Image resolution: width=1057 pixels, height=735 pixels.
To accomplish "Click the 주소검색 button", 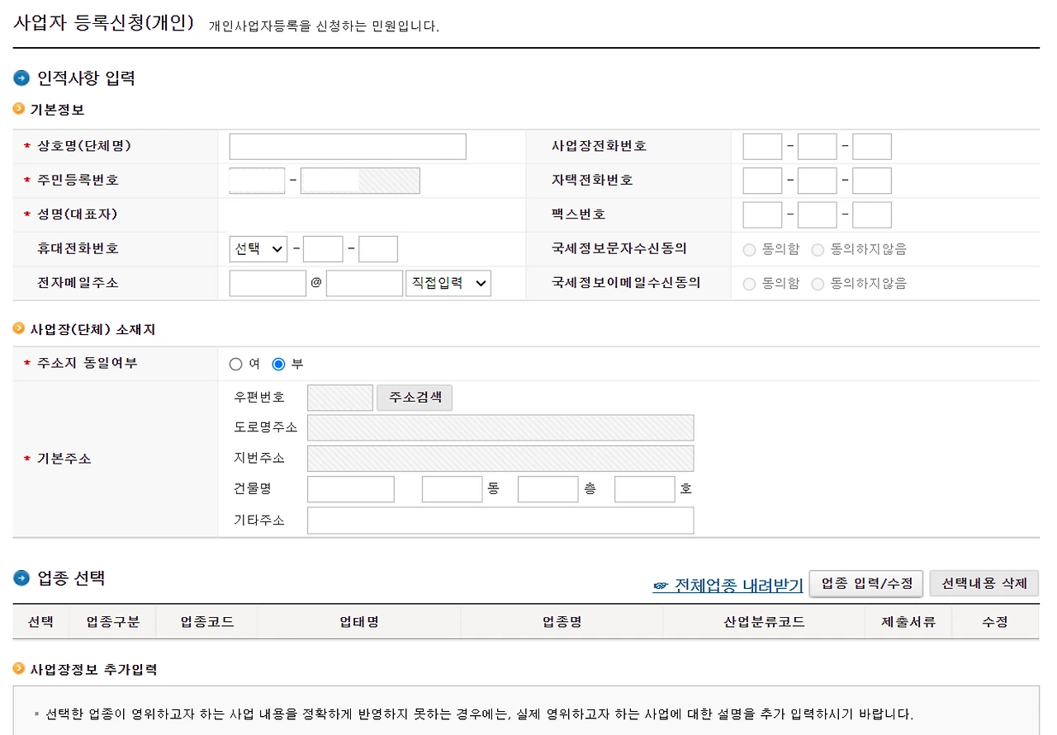I will pos(415,397).
